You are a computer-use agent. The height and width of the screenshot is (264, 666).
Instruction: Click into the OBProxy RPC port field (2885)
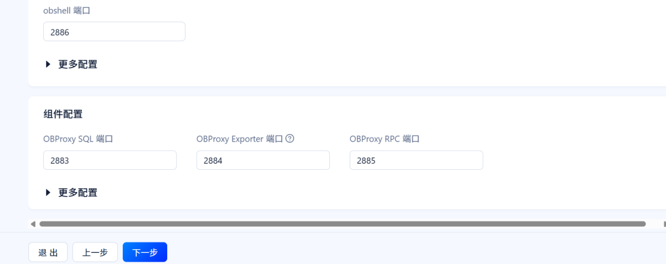pos(416,160)
